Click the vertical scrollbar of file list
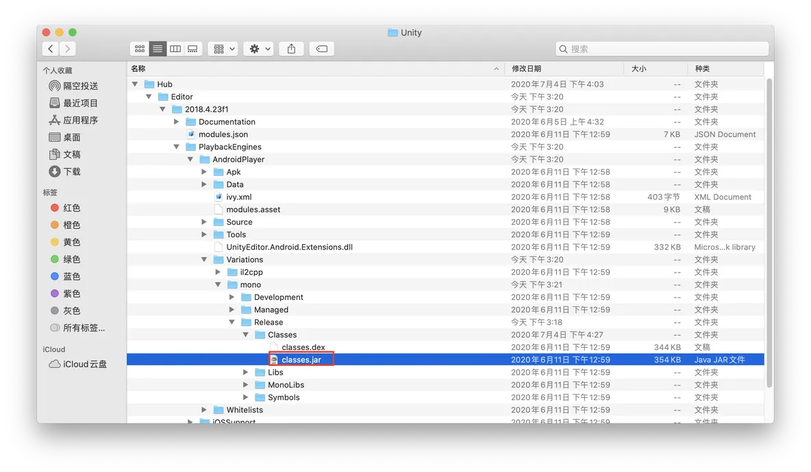This screenshot has height=472, width=811. point(770,233)
